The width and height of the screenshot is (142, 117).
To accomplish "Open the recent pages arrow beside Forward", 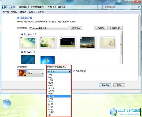I will click(x=11, y=7).
